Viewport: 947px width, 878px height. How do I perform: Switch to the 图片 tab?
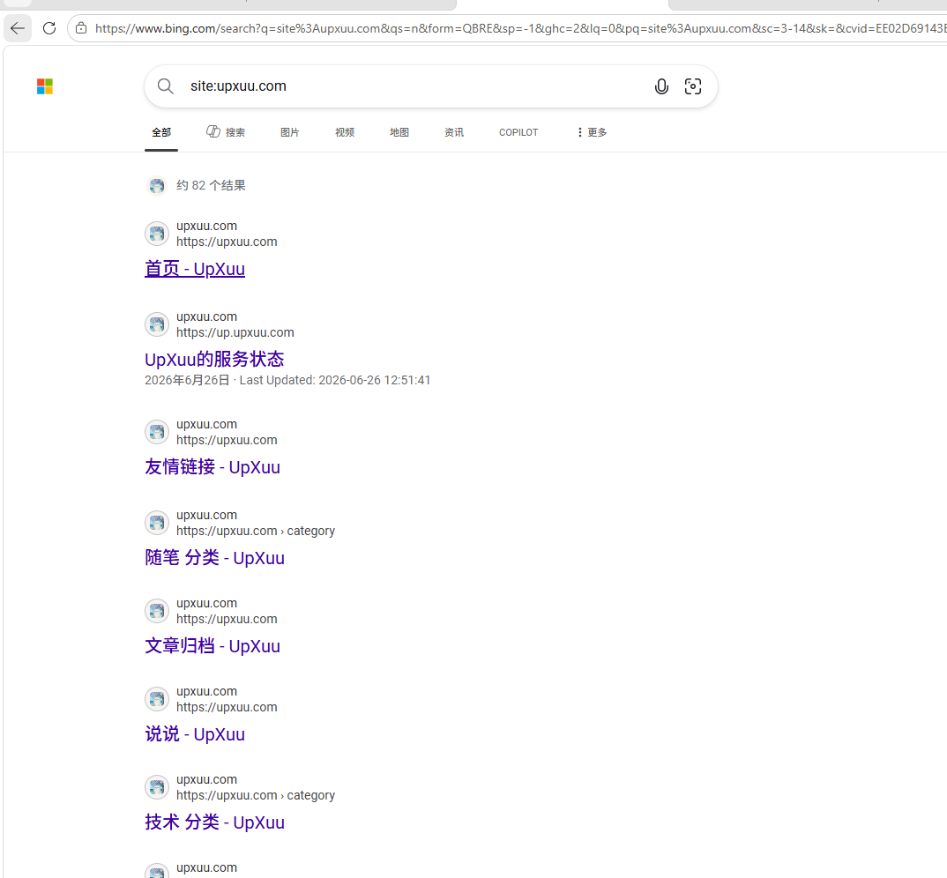point(289,132)
